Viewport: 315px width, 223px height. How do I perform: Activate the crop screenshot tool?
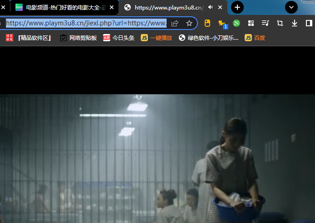(280, 23)
